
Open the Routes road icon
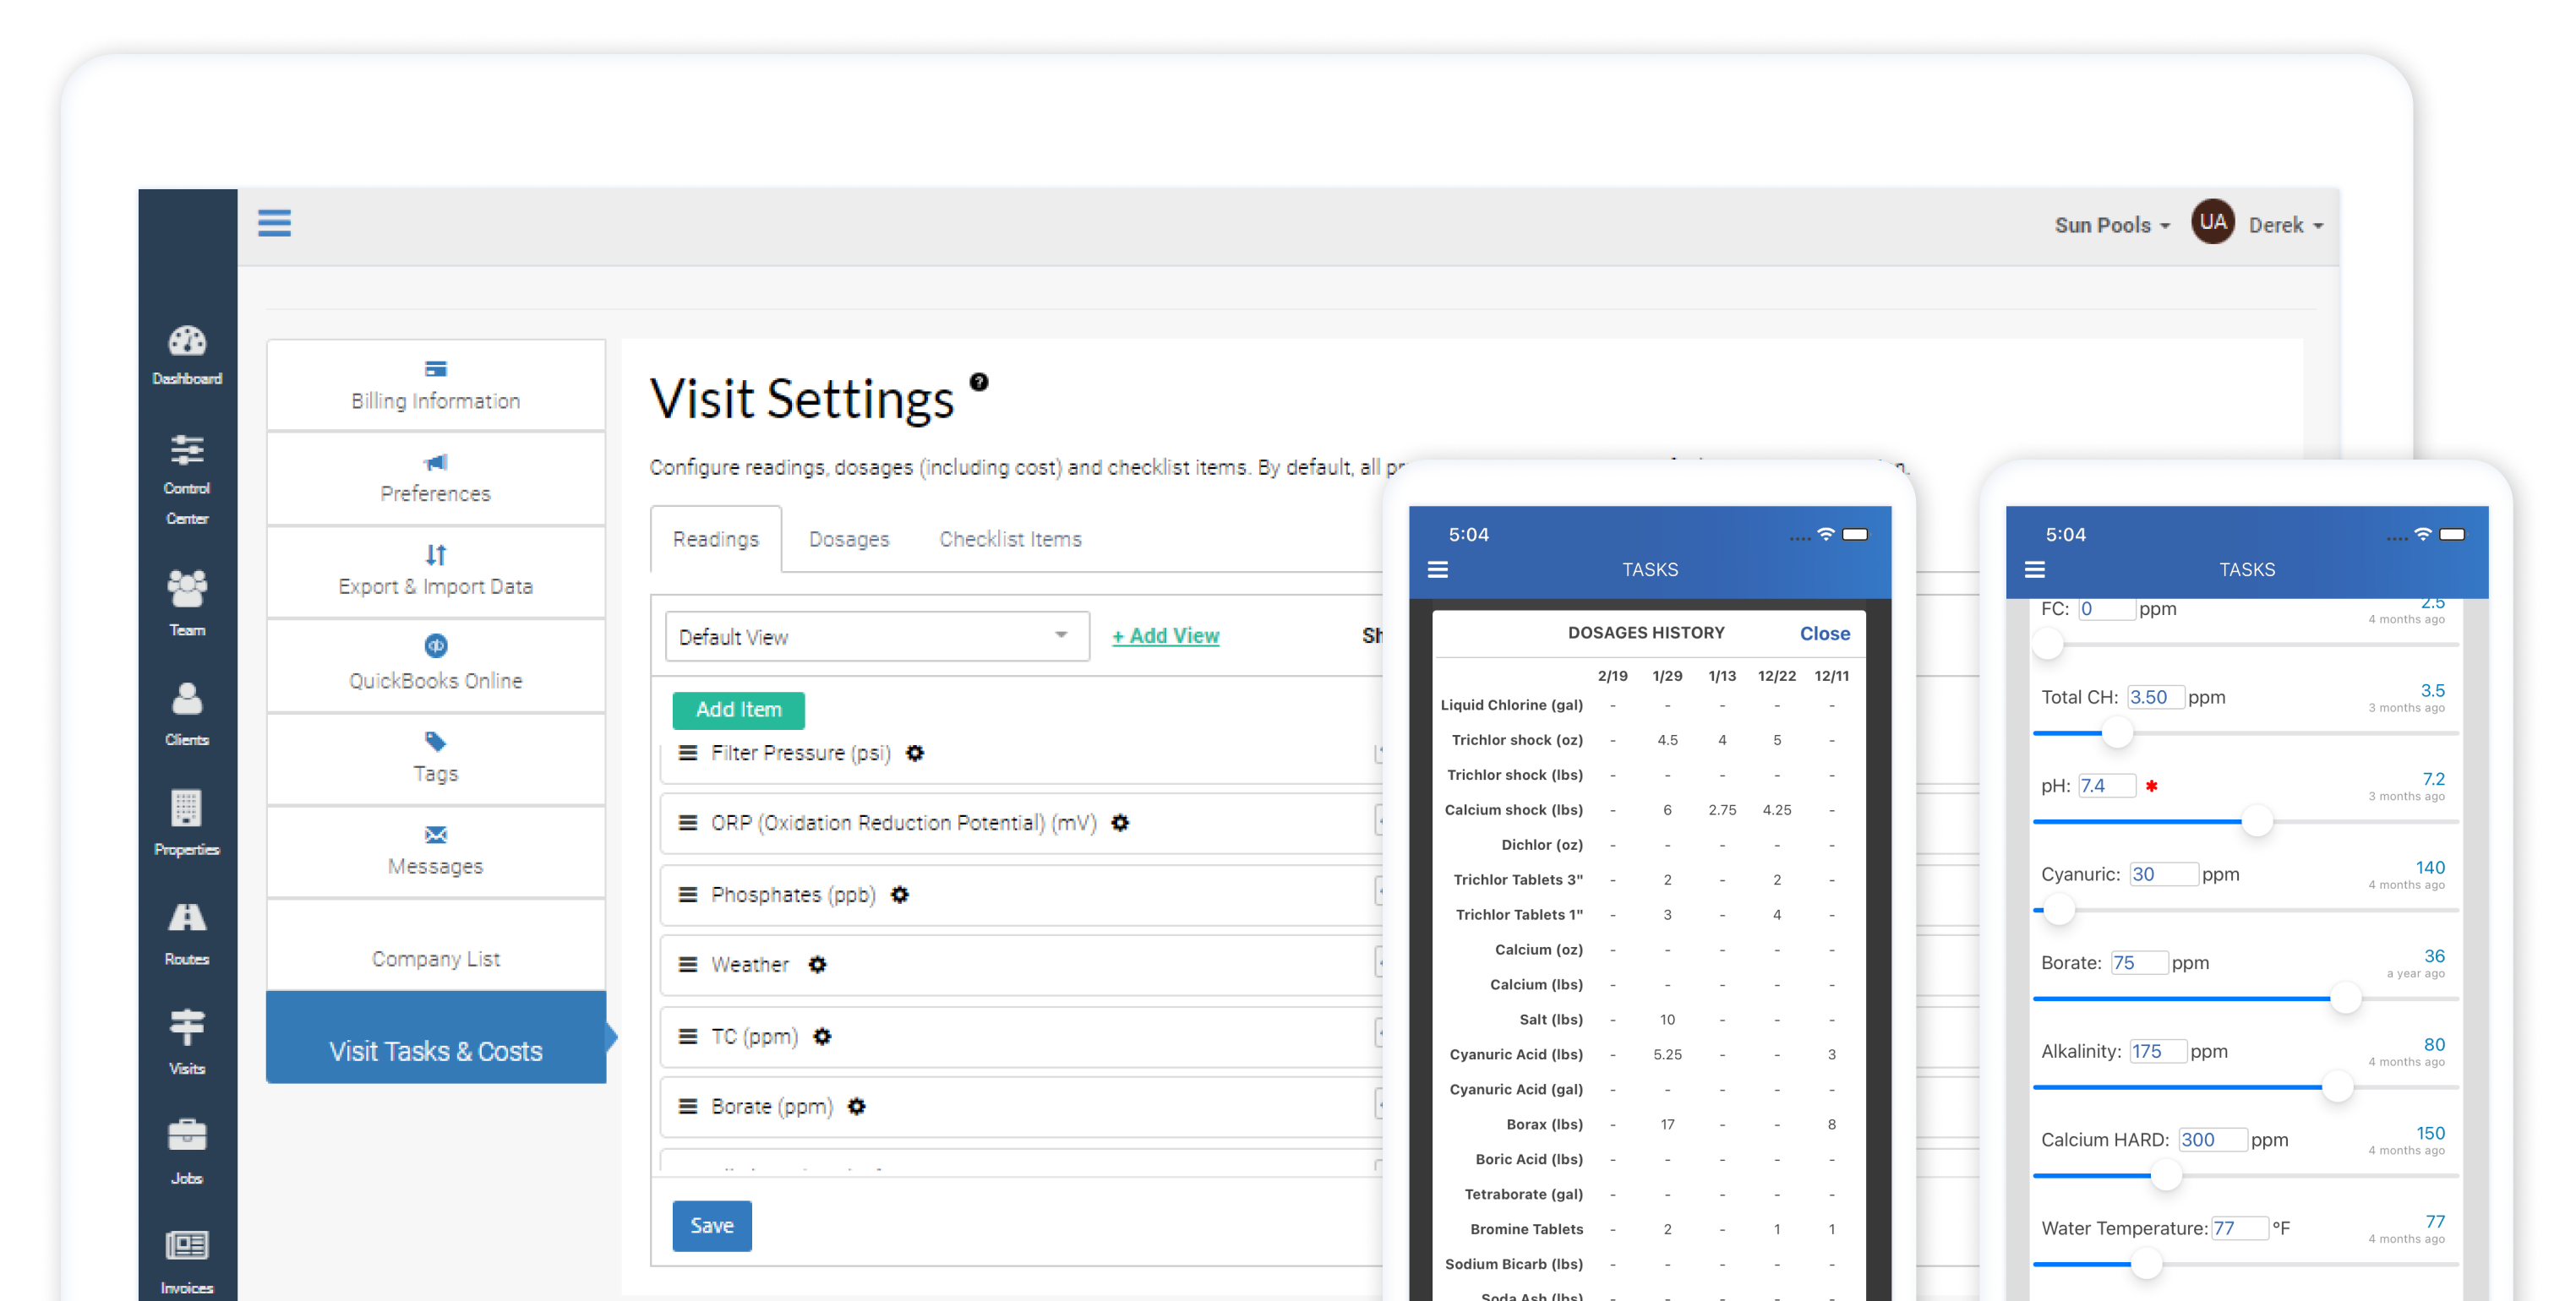point(187,917)
